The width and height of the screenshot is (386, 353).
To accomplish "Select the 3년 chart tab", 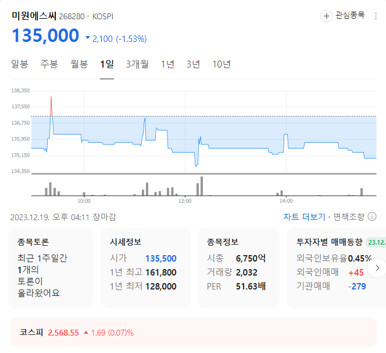I will coord(193,64).
